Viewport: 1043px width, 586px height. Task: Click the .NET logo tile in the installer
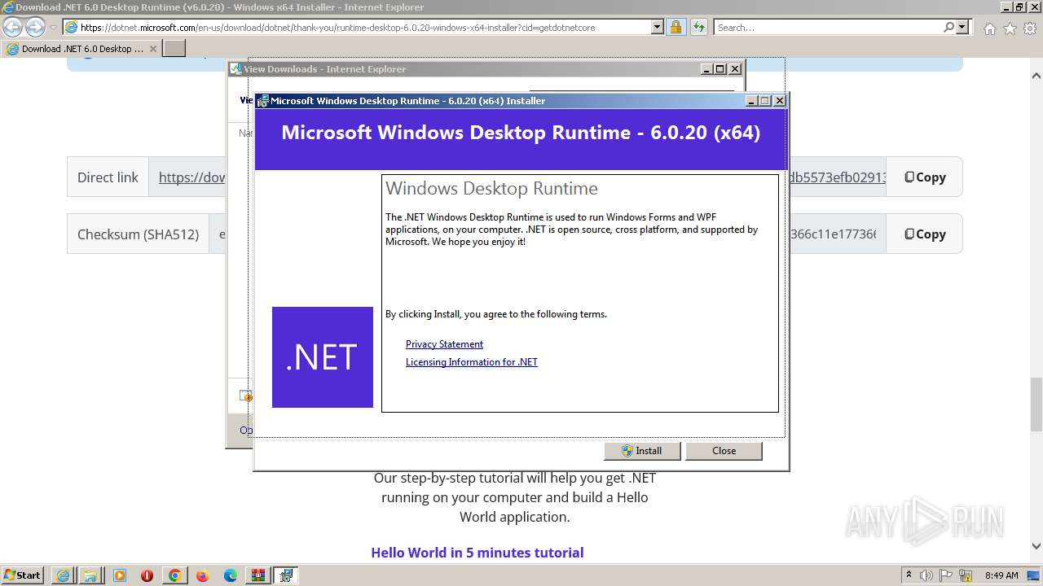[x=323, y=357]
